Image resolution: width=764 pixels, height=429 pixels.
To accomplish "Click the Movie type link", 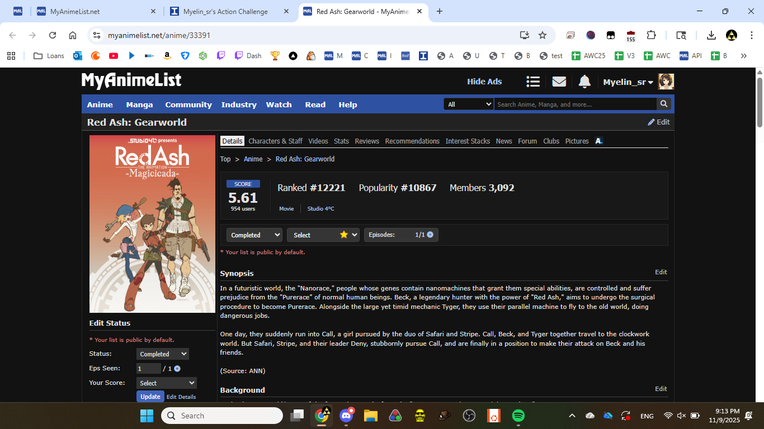I will pos(286,208).
